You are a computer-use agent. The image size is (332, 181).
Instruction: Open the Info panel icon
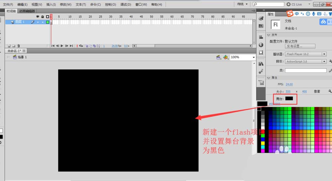pos(261,45)
